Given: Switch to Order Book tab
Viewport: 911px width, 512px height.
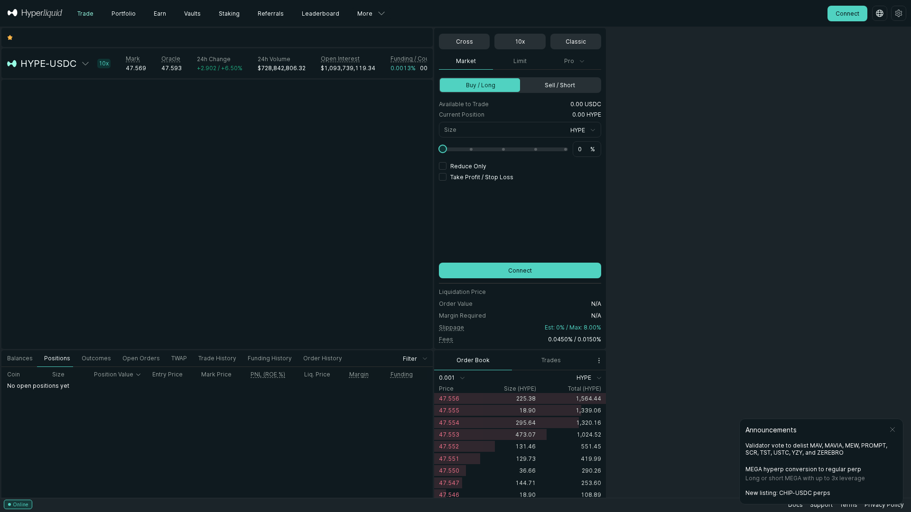Looking at the screenshot, I should (473, 360).
